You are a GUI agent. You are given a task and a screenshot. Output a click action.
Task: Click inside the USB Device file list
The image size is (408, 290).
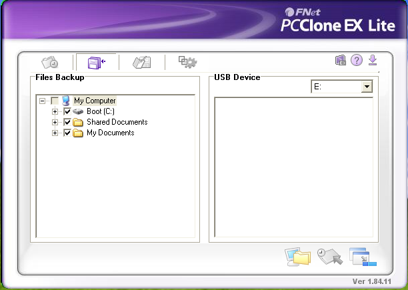pos(294,167)
